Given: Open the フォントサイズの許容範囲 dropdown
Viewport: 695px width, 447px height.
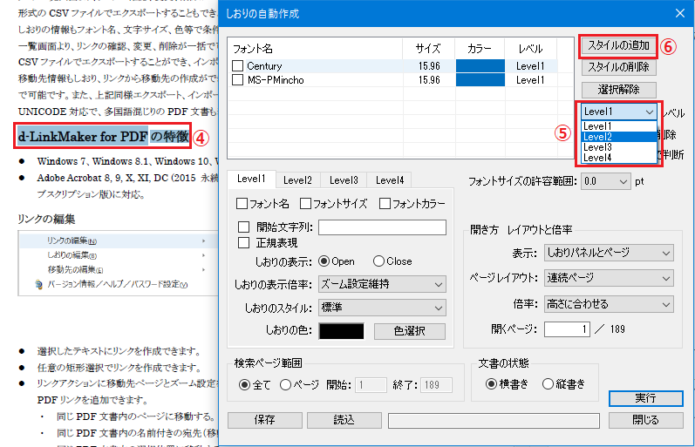Looking at the screenshot, I should (605, 181).
